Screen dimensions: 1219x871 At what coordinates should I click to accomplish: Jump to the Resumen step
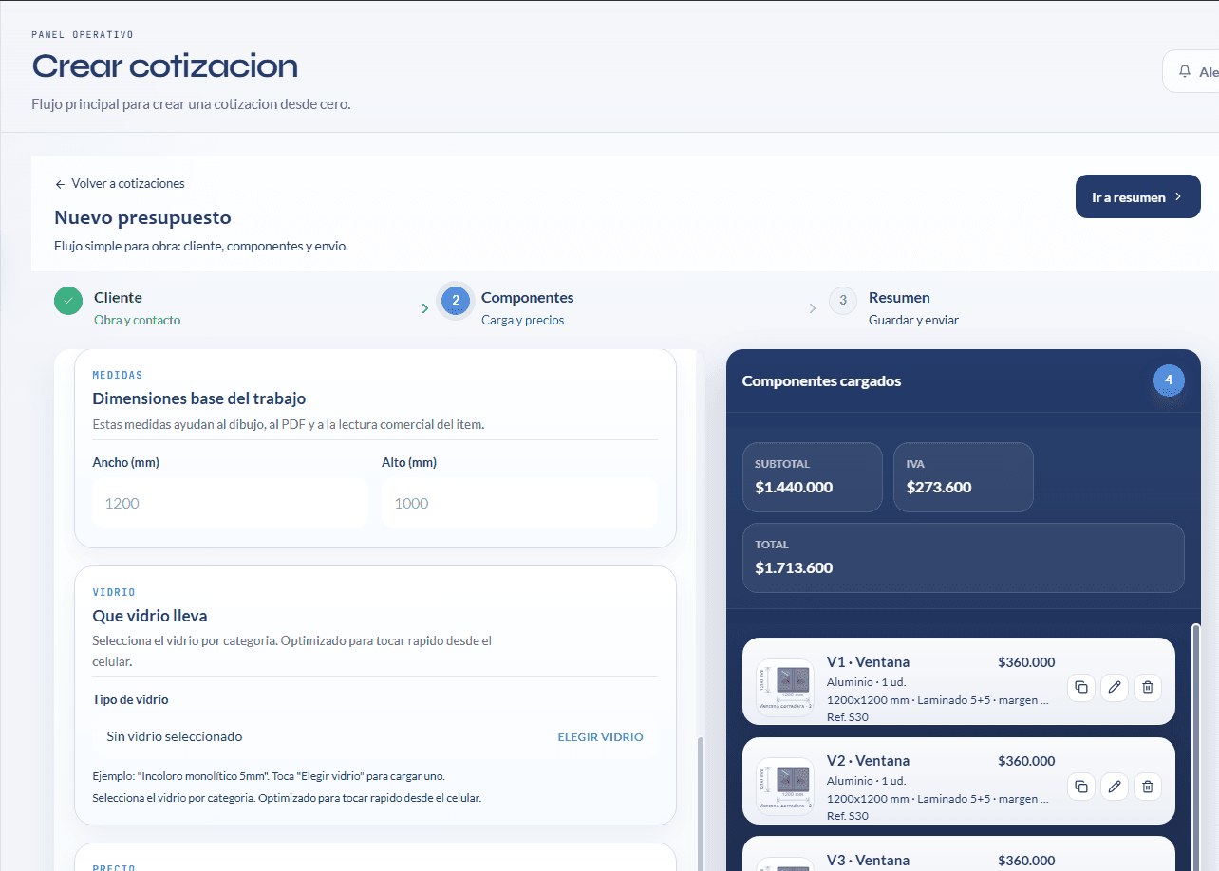click(898, 298)
